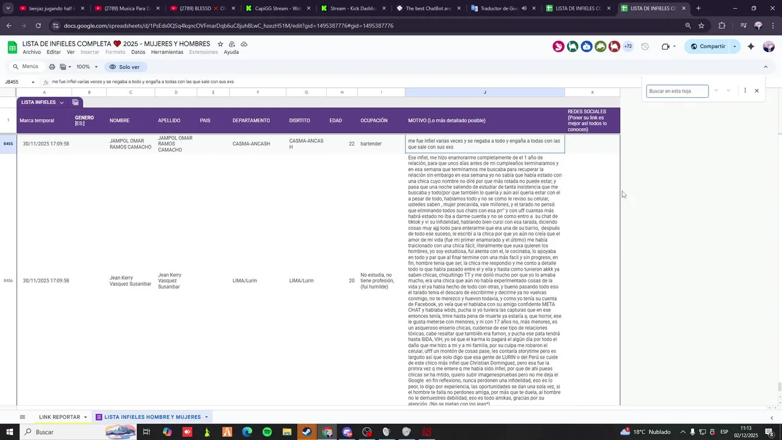782x440 pixels.
Task: Open a new browser tab
Action: pyautogui.click(x=698, y=9)
